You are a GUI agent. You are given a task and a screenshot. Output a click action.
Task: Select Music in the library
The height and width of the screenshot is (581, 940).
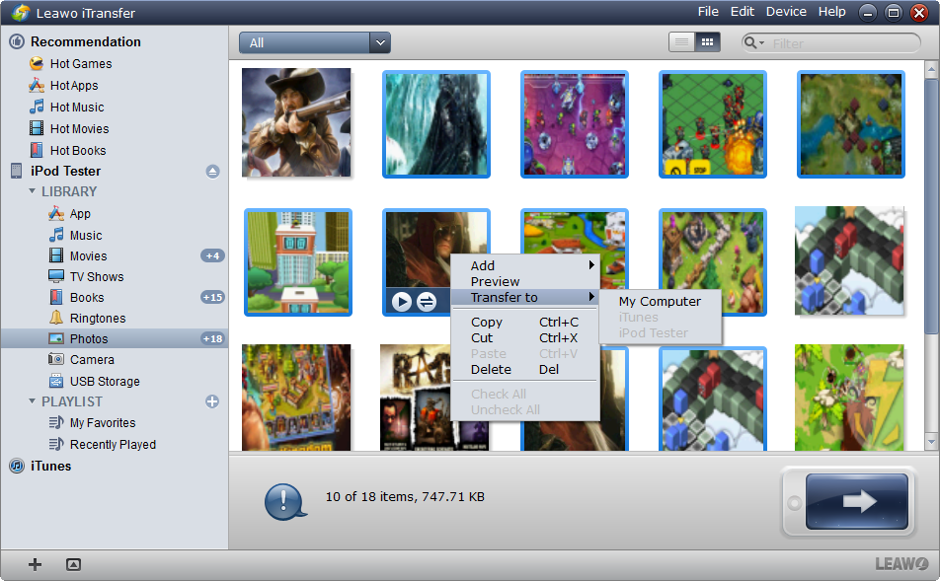86,236
